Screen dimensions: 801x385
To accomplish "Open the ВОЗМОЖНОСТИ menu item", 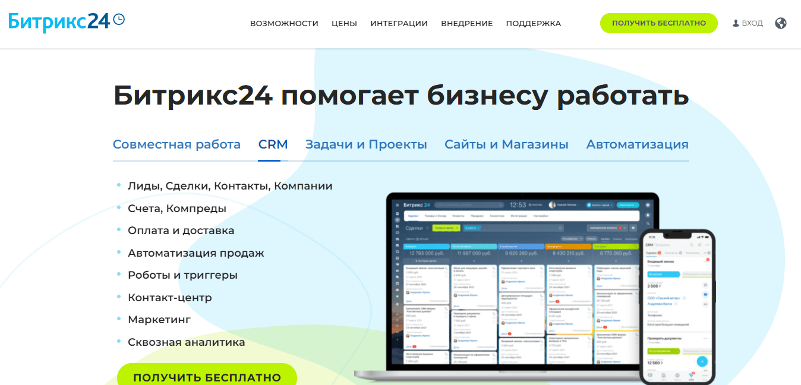I will [x=284, y=24].
